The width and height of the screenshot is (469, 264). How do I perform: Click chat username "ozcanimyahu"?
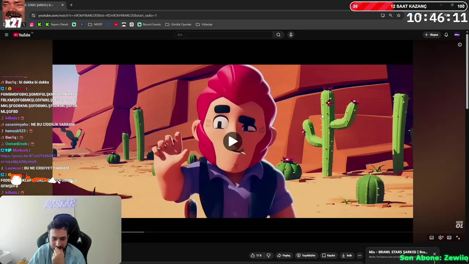tap(16, 125)
